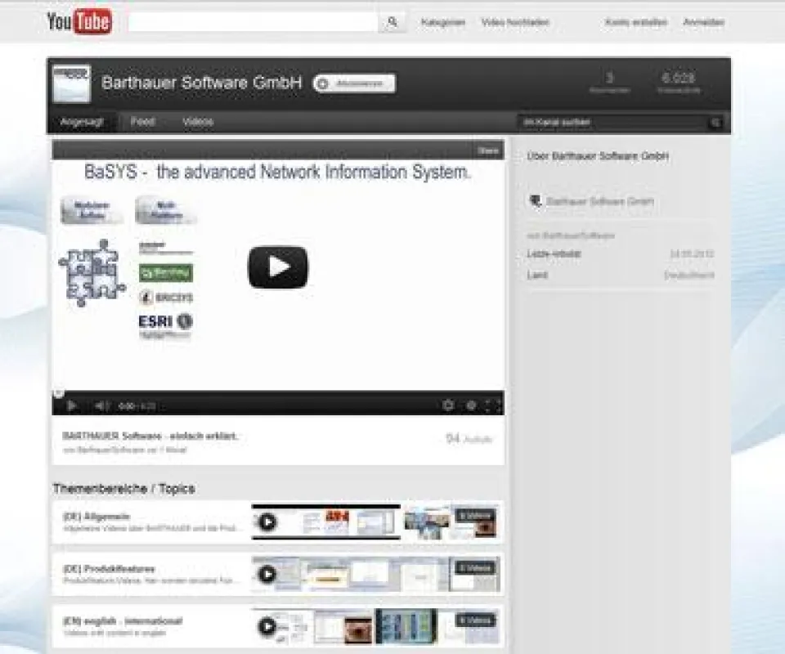This screenshot has width=785, height=654.
Task: Open the [EN] english - international playlist title
Action: point(123,621)
